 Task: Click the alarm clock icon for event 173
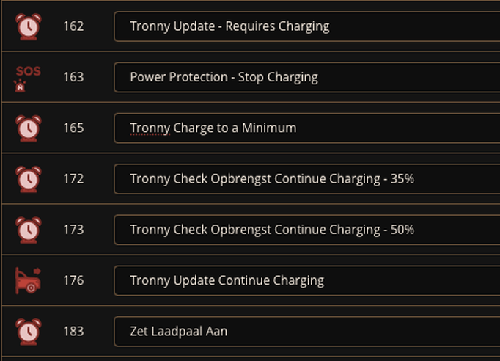29,230
